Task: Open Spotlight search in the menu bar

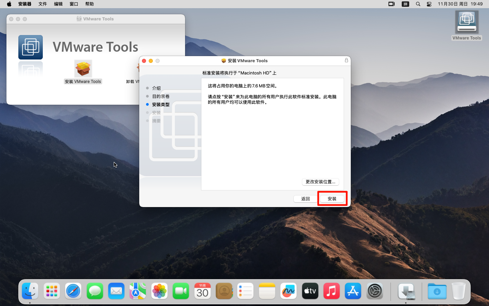Action: [x=418, y=4]
